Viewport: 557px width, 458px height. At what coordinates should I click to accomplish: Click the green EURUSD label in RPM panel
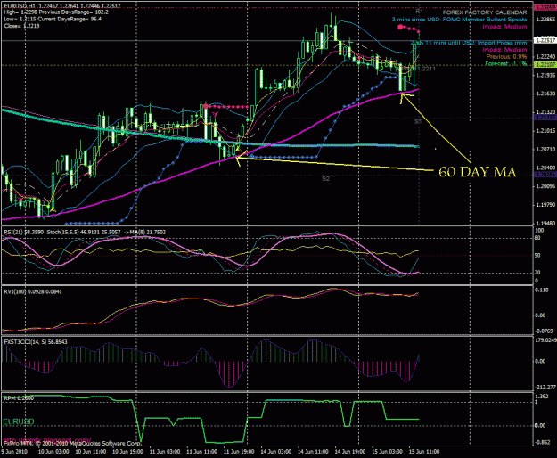click(x=19, y=421)
